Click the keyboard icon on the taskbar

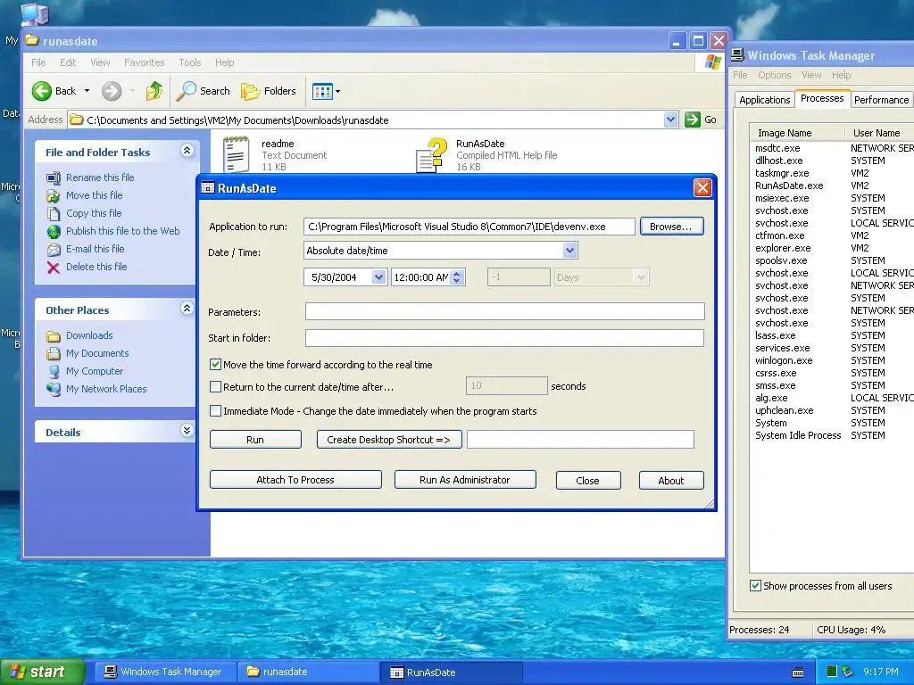point(798,673)
